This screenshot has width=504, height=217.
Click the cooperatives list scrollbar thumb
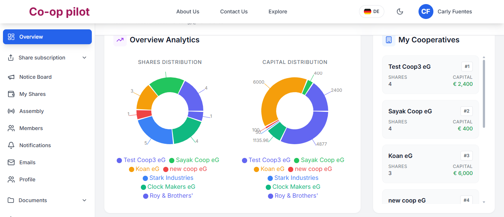(484, 94)
